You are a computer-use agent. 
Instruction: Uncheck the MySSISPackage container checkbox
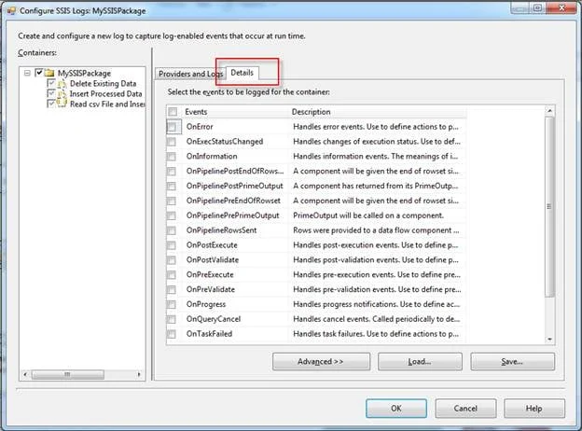(39, 73)
